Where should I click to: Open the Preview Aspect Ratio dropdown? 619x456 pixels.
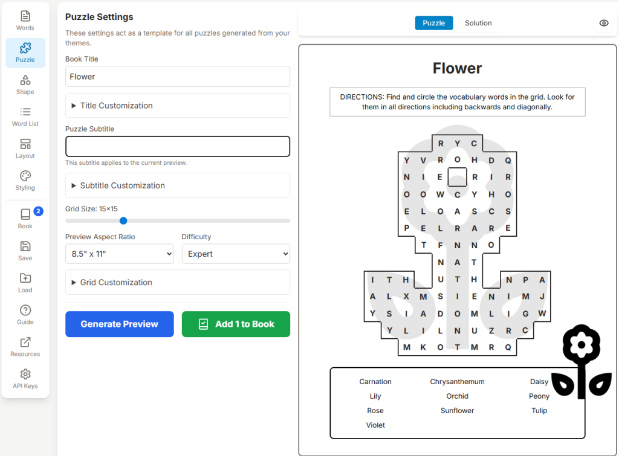[x=120, y=254]
